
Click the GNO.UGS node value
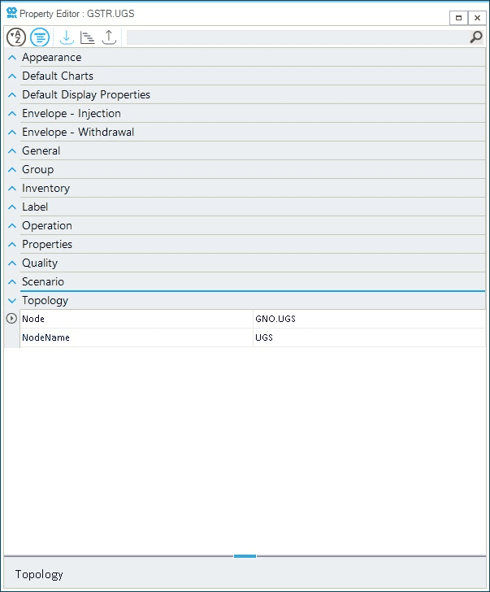tap(275, 319)
